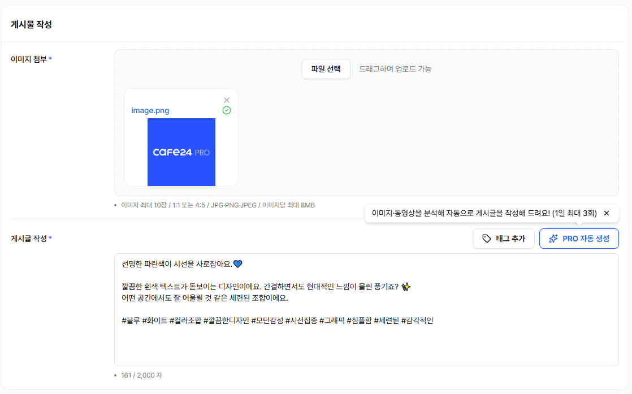Viewport: 632px width, 394px height.
Task: Open the 파일 선택 file chooser button
Action: pyautogui.click(x=326, y=69)
